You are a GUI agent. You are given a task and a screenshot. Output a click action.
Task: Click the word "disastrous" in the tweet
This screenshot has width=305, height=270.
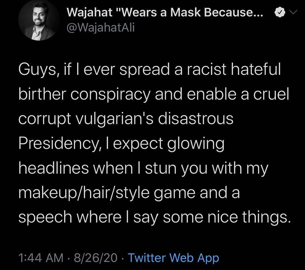[x=195, y=119]
